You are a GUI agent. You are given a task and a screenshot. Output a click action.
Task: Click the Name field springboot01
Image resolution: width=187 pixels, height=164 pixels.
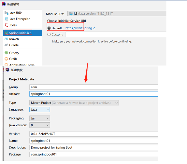point(94,141)
